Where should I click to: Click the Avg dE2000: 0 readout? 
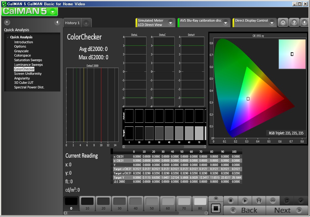click(93, 49)
